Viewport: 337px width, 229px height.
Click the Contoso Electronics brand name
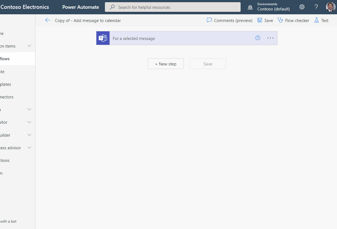[x=25, y=7]
